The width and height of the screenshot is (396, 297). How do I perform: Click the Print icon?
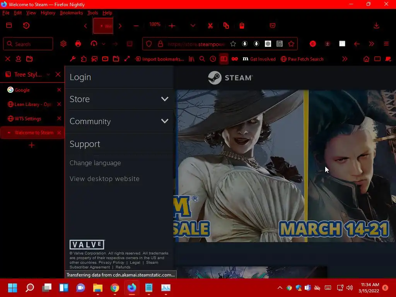78,44
